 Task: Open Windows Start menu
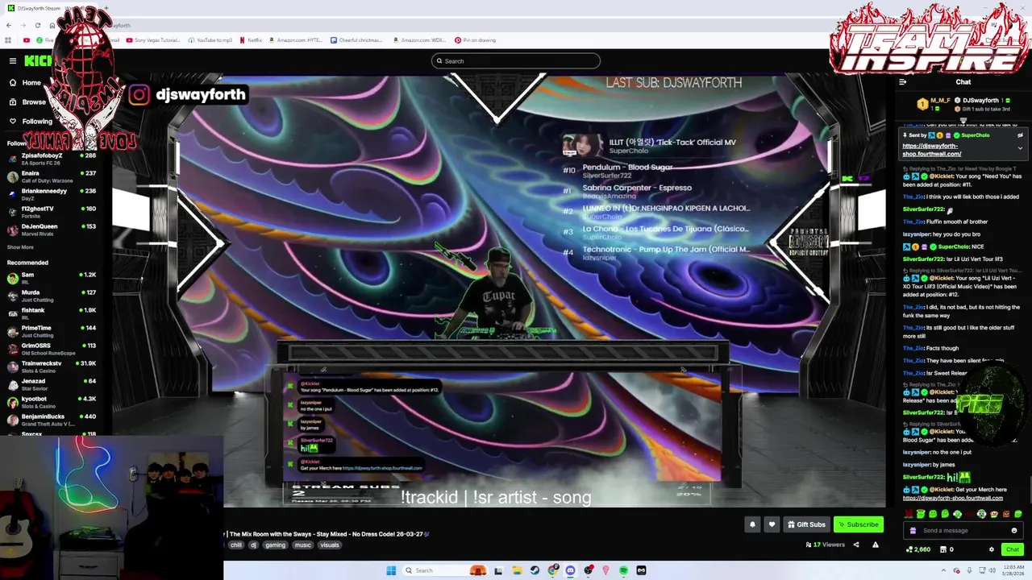tap(391, 570)
